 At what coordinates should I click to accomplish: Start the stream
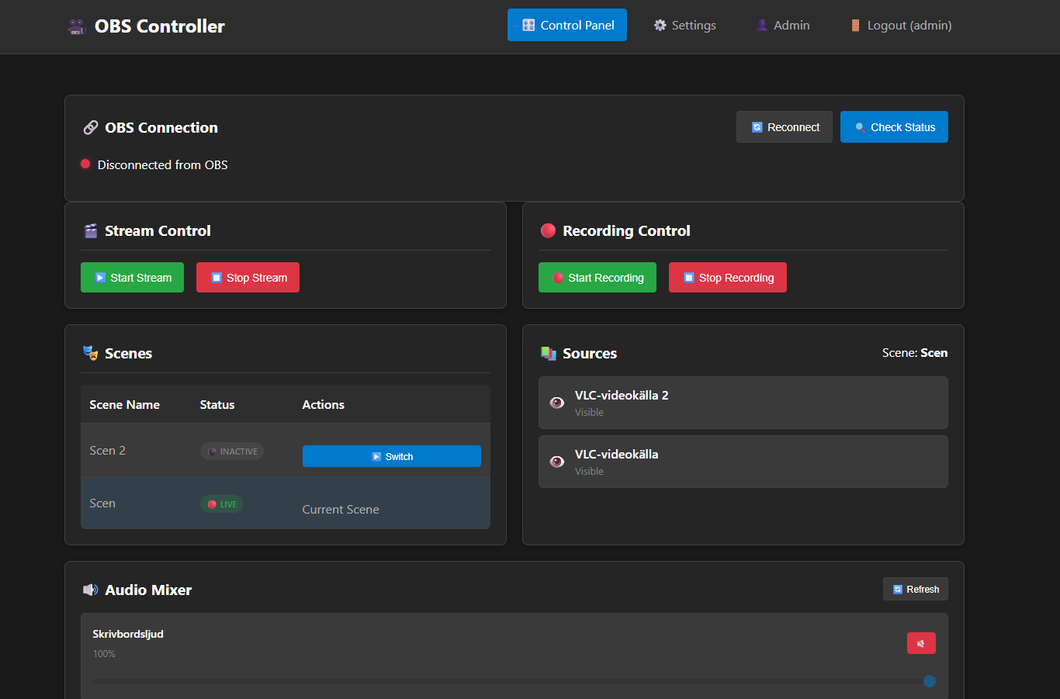pos(132,278)
